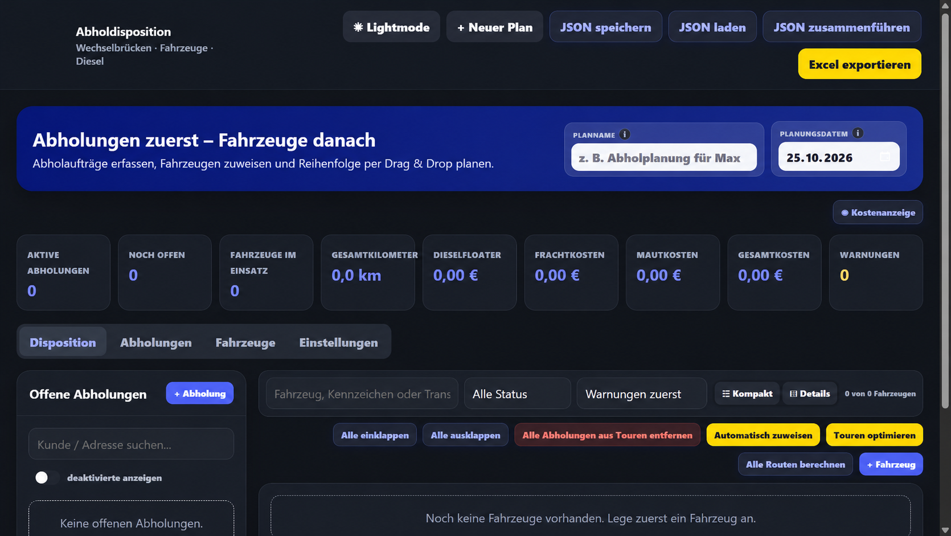Click the 'Noch keine Fahrzeuge vorhanden' message

591,518
